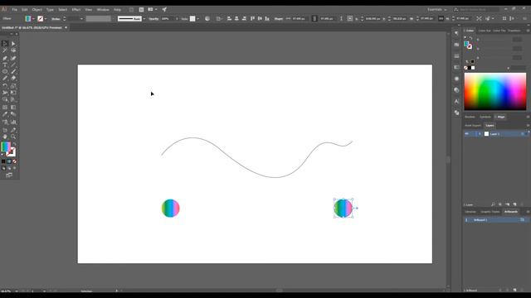Activate the gradient Fill swatch in toolbox

(x=6, y=147)
